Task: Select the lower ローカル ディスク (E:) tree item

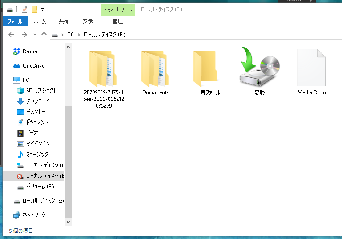Action: 43,201
